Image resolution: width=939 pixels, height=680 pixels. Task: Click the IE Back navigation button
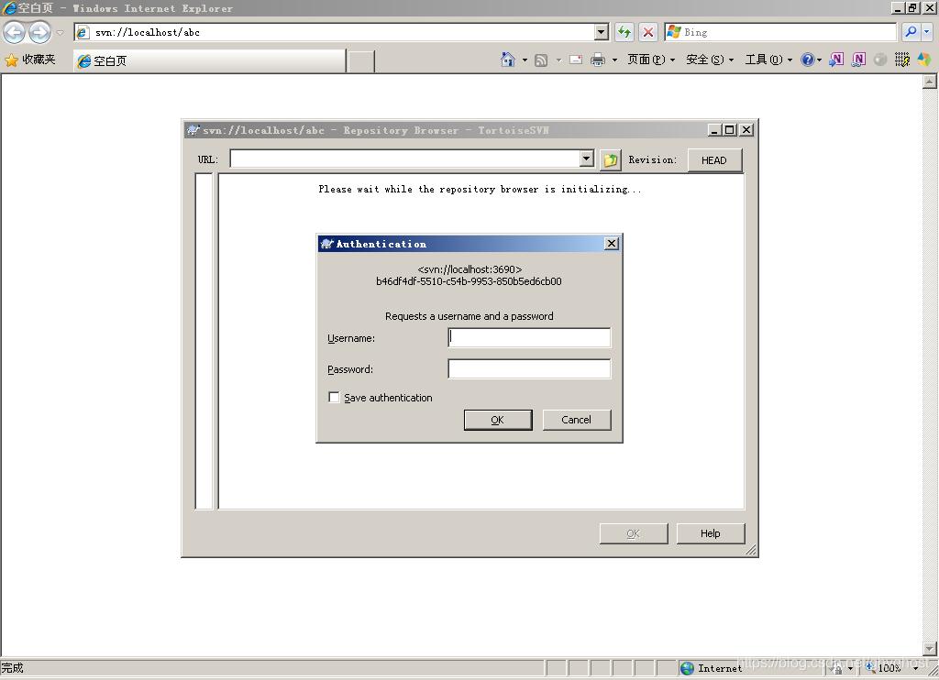point(15,32)
